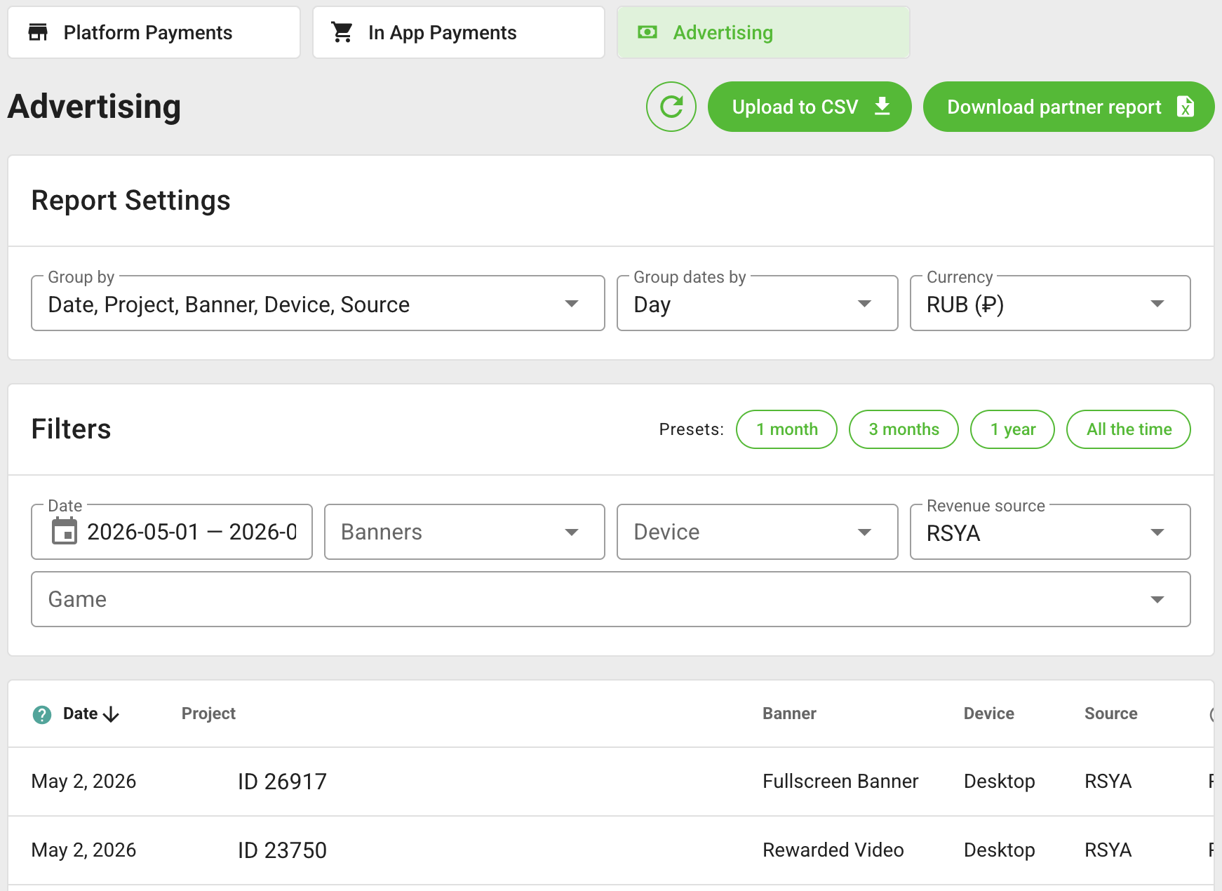Click the calendar icon in Date field
Screen dimensions: 1222x891
tap(65, 531)
